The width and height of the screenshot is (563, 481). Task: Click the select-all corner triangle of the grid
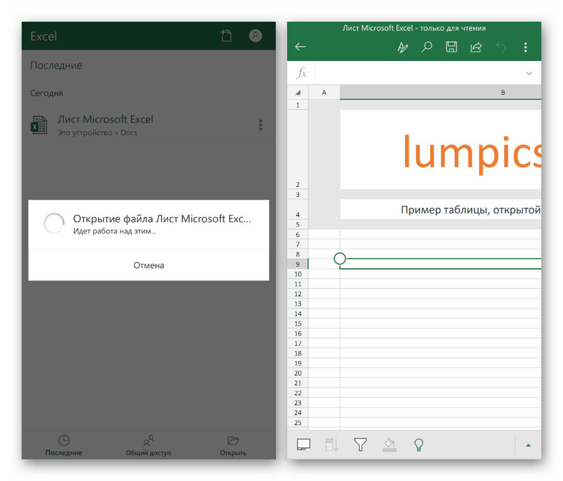297,92
